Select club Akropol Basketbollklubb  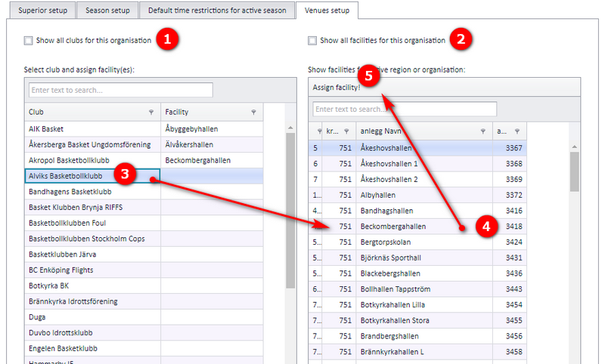[92, 160]
